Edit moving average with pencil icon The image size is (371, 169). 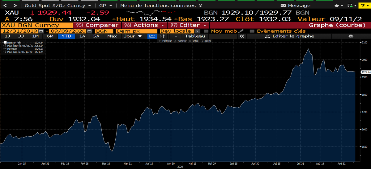(241, 31)
